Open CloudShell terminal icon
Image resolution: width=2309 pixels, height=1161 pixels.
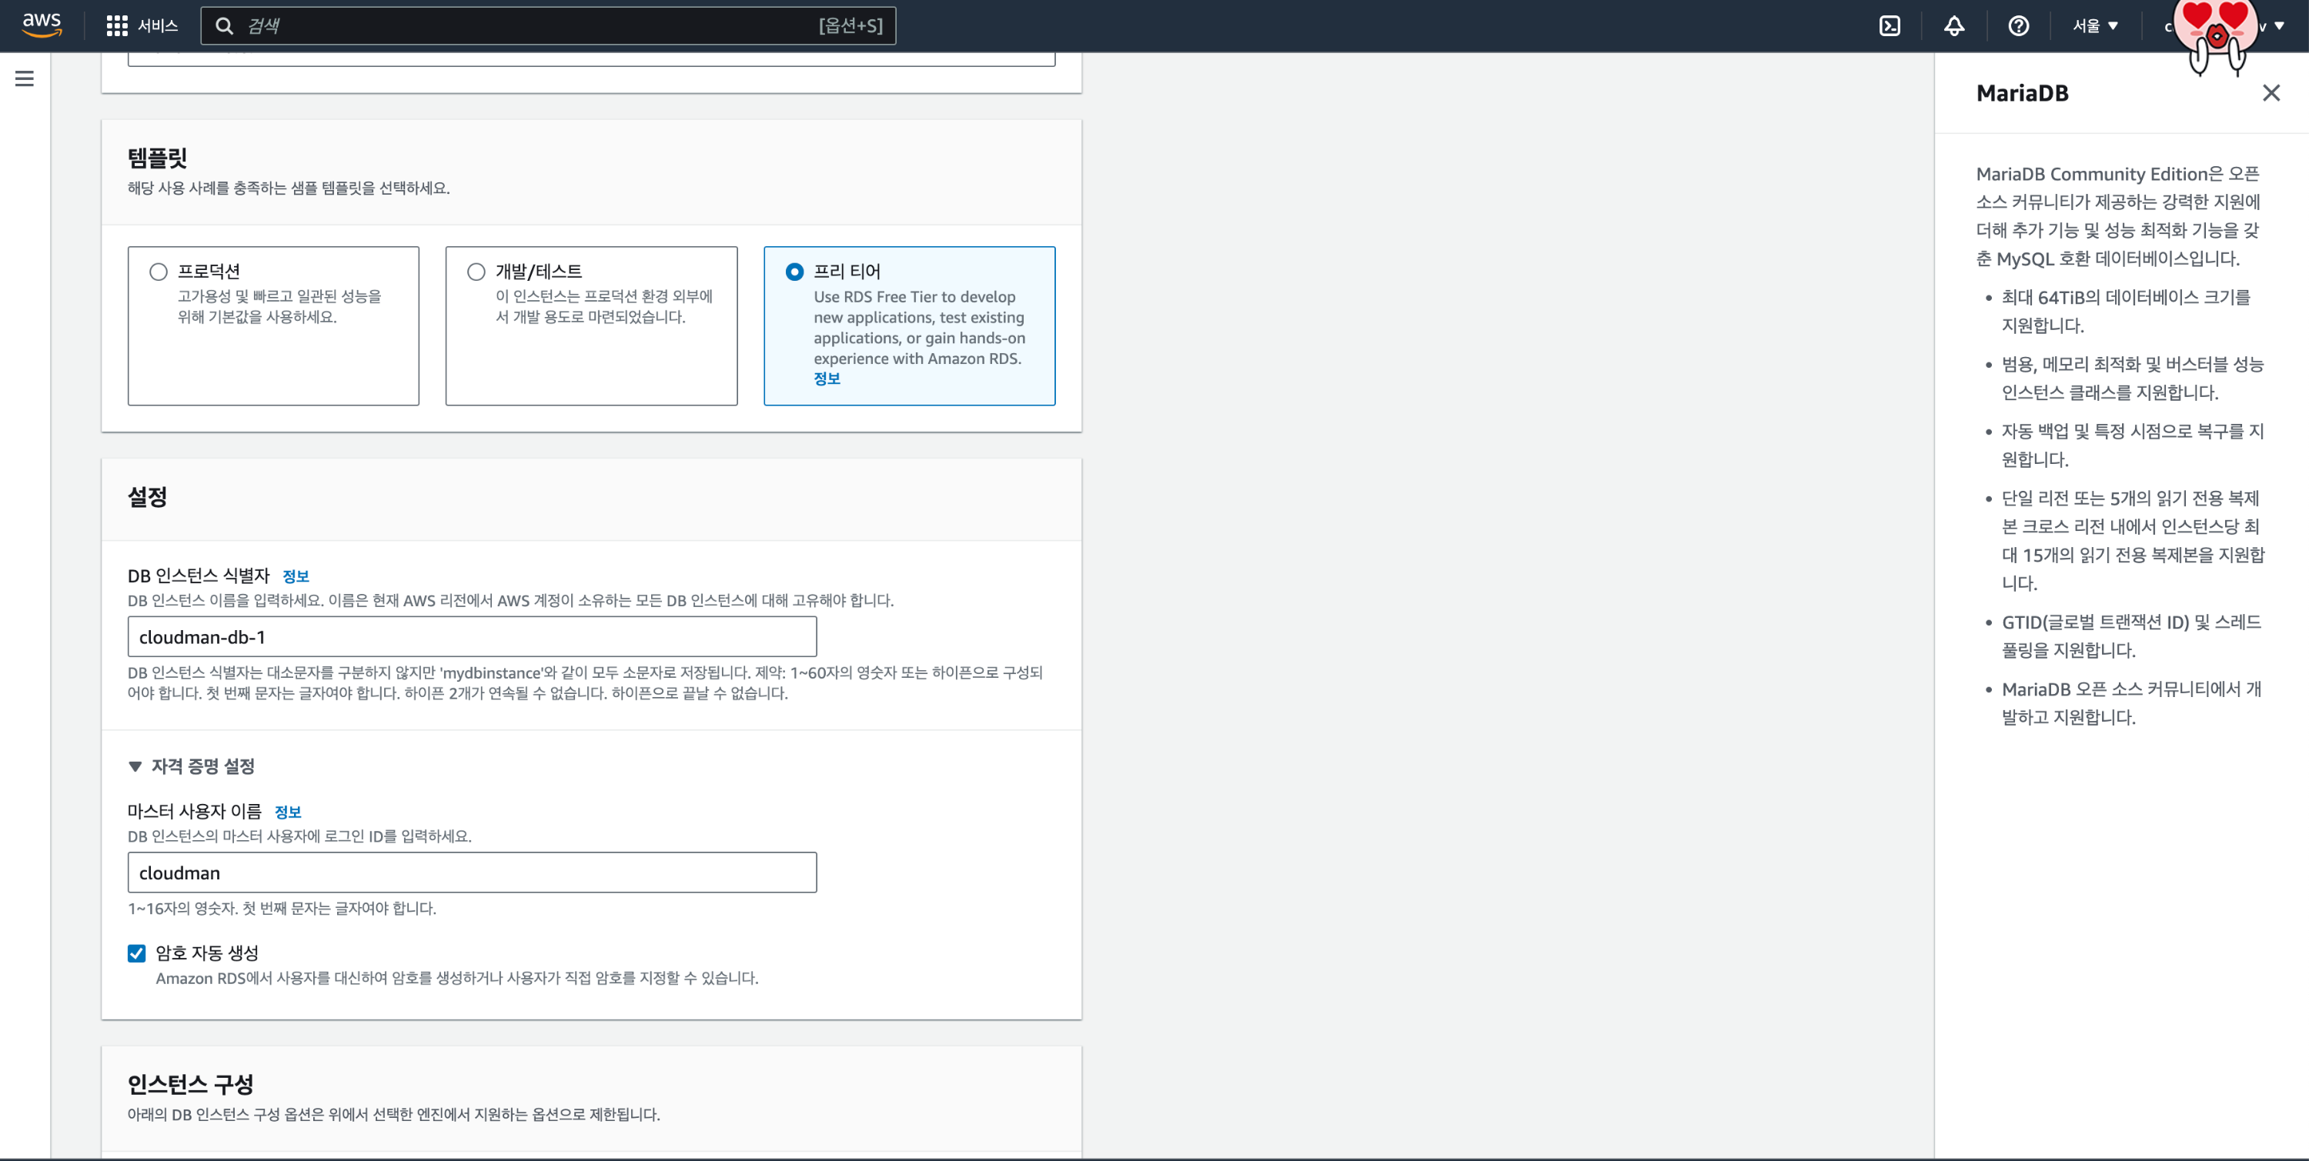(x=1890, y=26)
